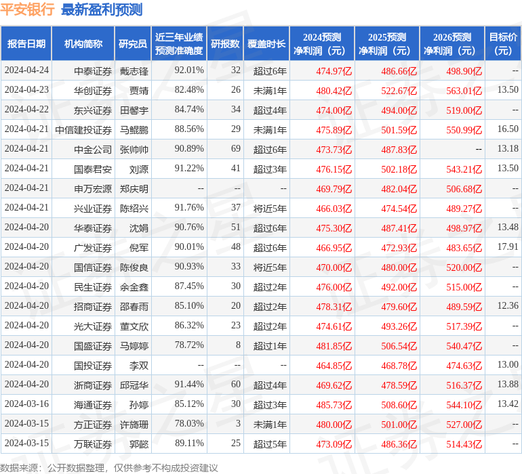Select researcher 刘源

click(x=139, y=169)
